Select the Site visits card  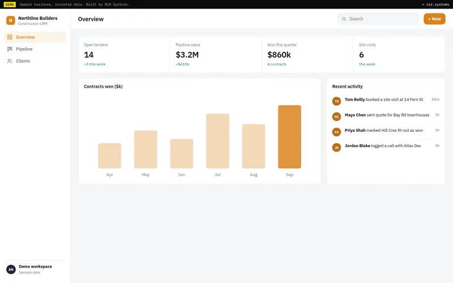[x=399, y=54]
